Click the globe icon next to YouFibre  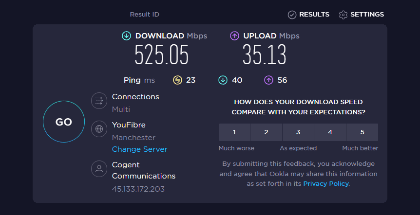(x=99, y=129)
